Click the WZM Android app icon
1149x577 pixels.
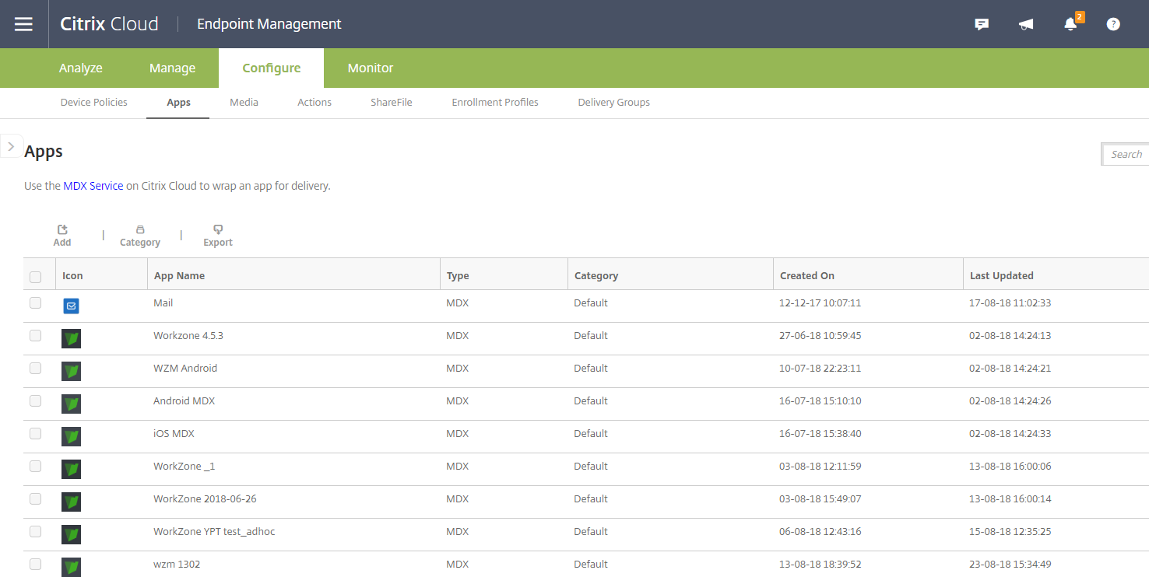pos(71,371)
